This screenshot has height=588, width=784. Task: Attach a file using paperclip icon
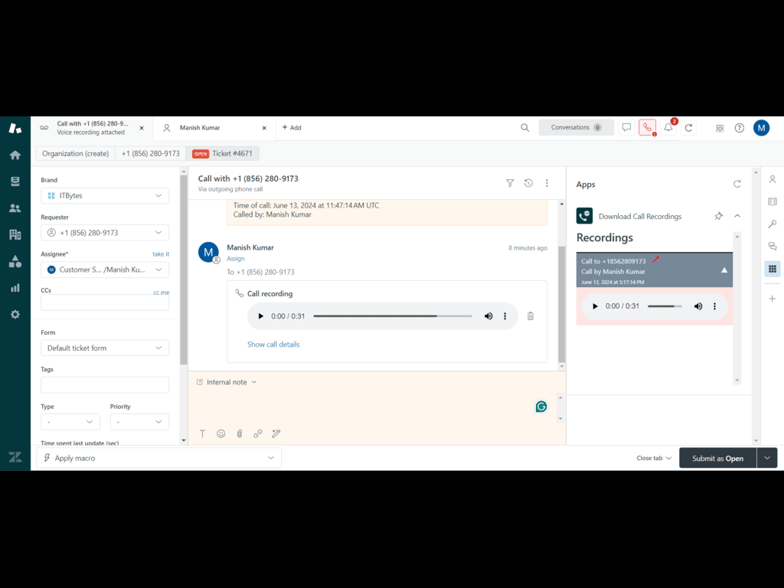pyautogui.click(x=240, y=433)
